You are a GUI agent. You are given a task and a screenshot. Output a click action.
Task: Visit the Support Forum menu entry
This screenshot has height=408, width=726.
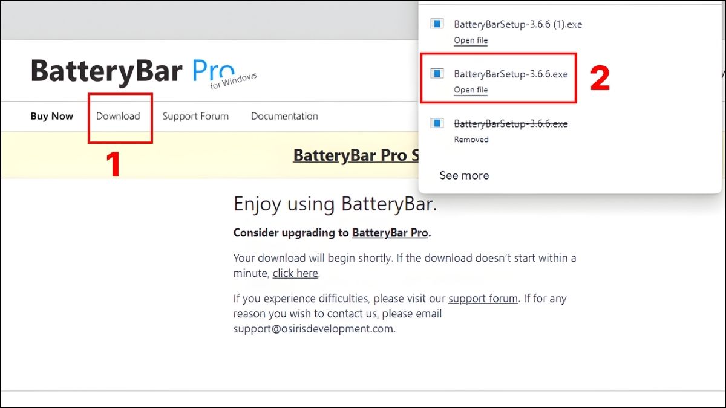click(195, 116)
